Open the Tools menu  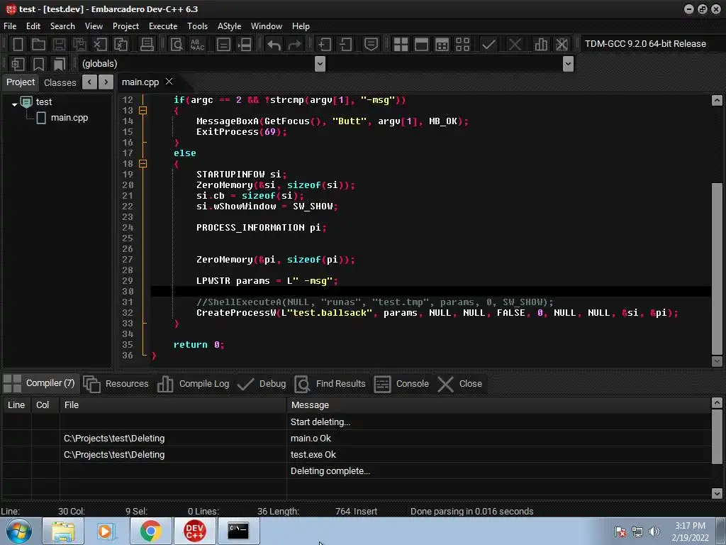tap(197, 26)
